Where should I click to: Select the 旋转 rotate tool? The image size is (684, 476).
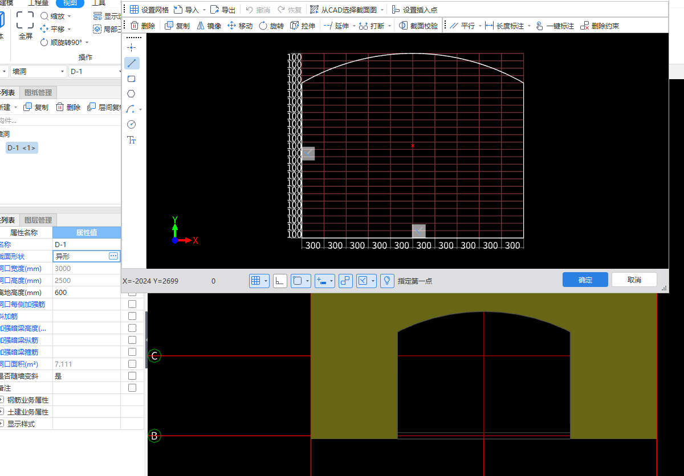click(271, 26)
